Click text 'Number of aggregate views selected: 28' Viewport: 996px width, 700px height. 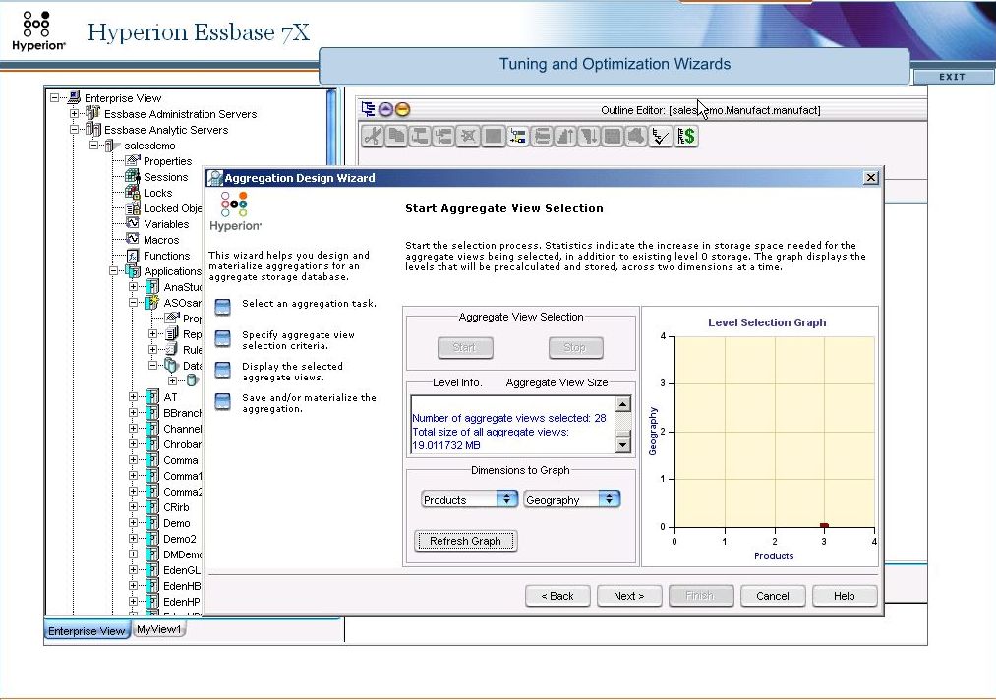pyautogui.click(x=508, y=418)
